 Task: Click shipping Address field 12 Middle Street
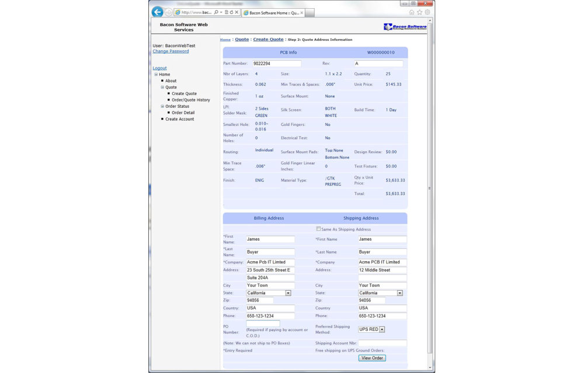point(382,270)
